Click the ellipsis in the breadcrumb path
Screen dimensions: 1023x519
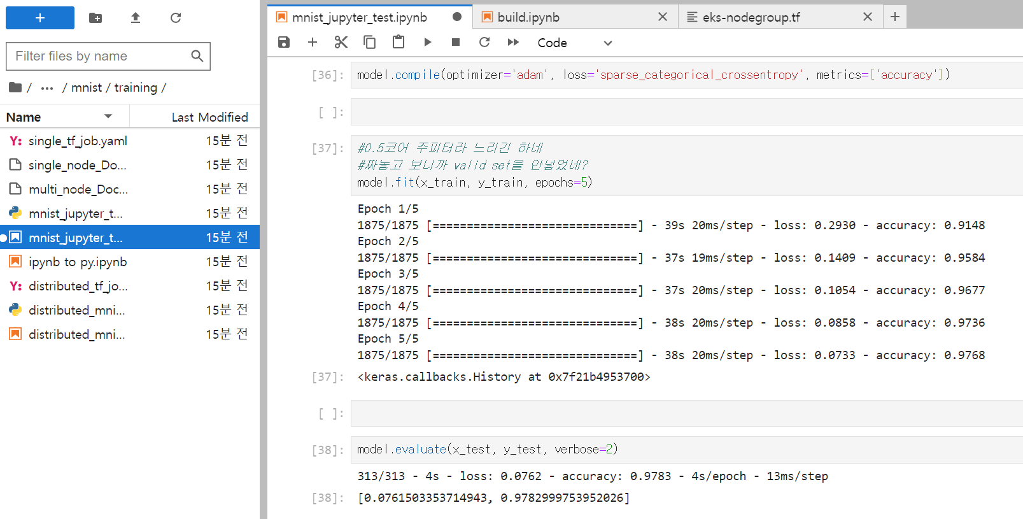[x=47, y=88]
